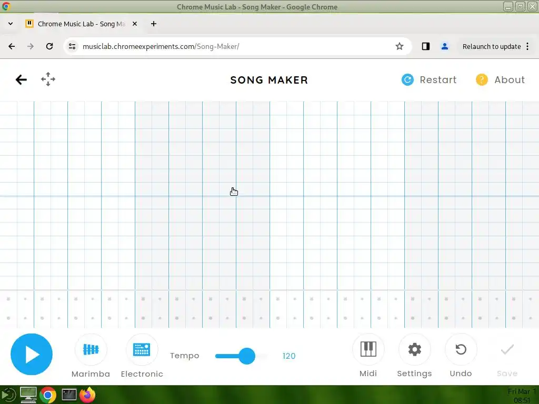Image resolution: width=539 pixels, height=404 pixels.
Task: Click the Undo circular arrow
Action: click(461, 349)
